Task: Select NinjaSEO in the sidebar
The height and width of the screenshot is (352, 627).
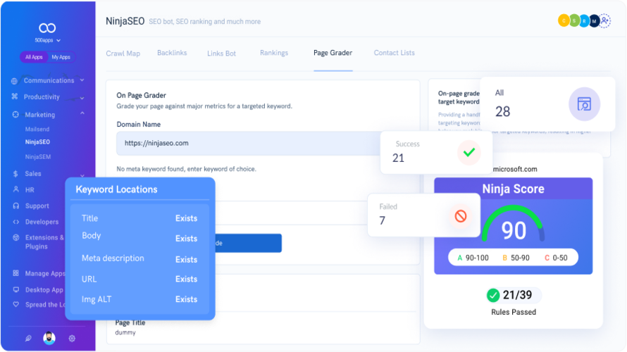Action: [37, 142]
